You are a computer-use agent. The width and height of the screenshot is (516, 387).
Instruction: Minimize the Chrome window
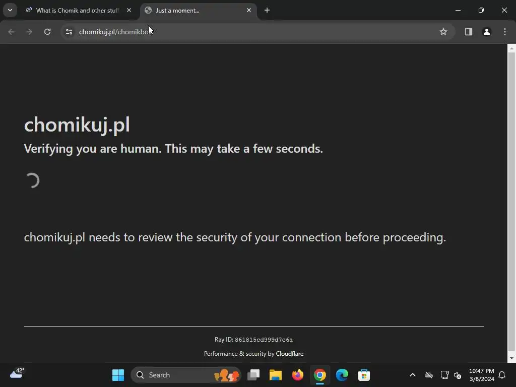coord(458,10)
